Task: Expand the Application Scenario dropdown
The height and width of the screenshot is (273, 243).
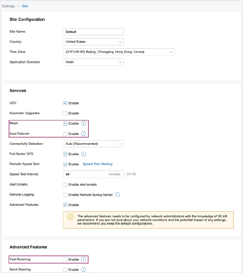Action: (x=93, y=62)
